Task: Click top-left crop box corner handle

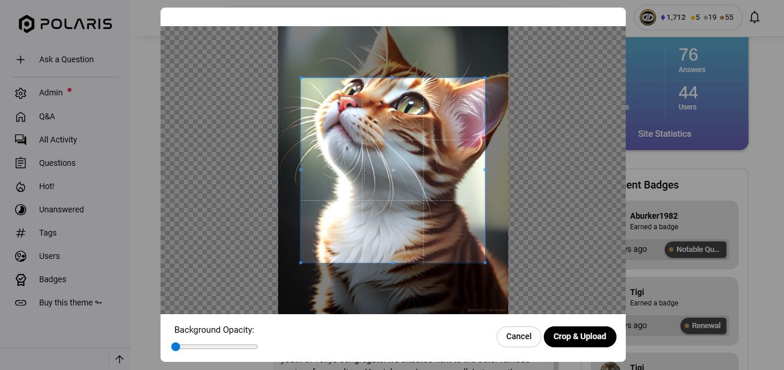Action: (301, 77)
